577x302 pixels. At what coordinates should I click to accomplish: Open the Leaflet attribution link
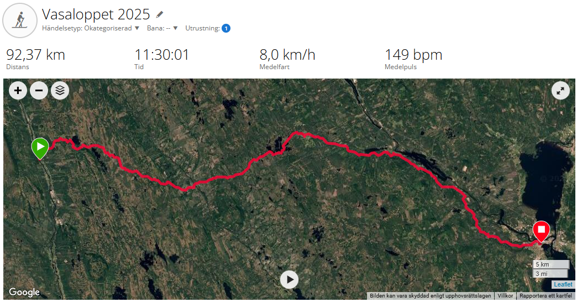point(563,284)
